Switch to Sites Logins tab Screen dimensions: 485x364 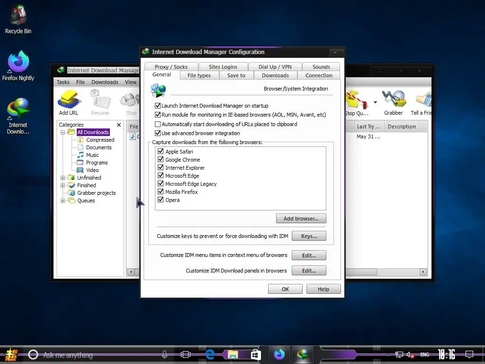(x=223, y=67)
